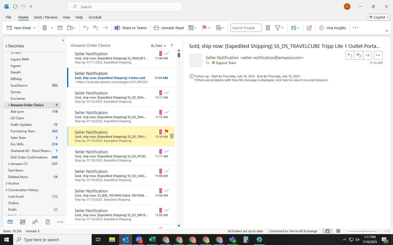
Task: Expand the Amazon Order Choice folder
Action: click(9, 105)
